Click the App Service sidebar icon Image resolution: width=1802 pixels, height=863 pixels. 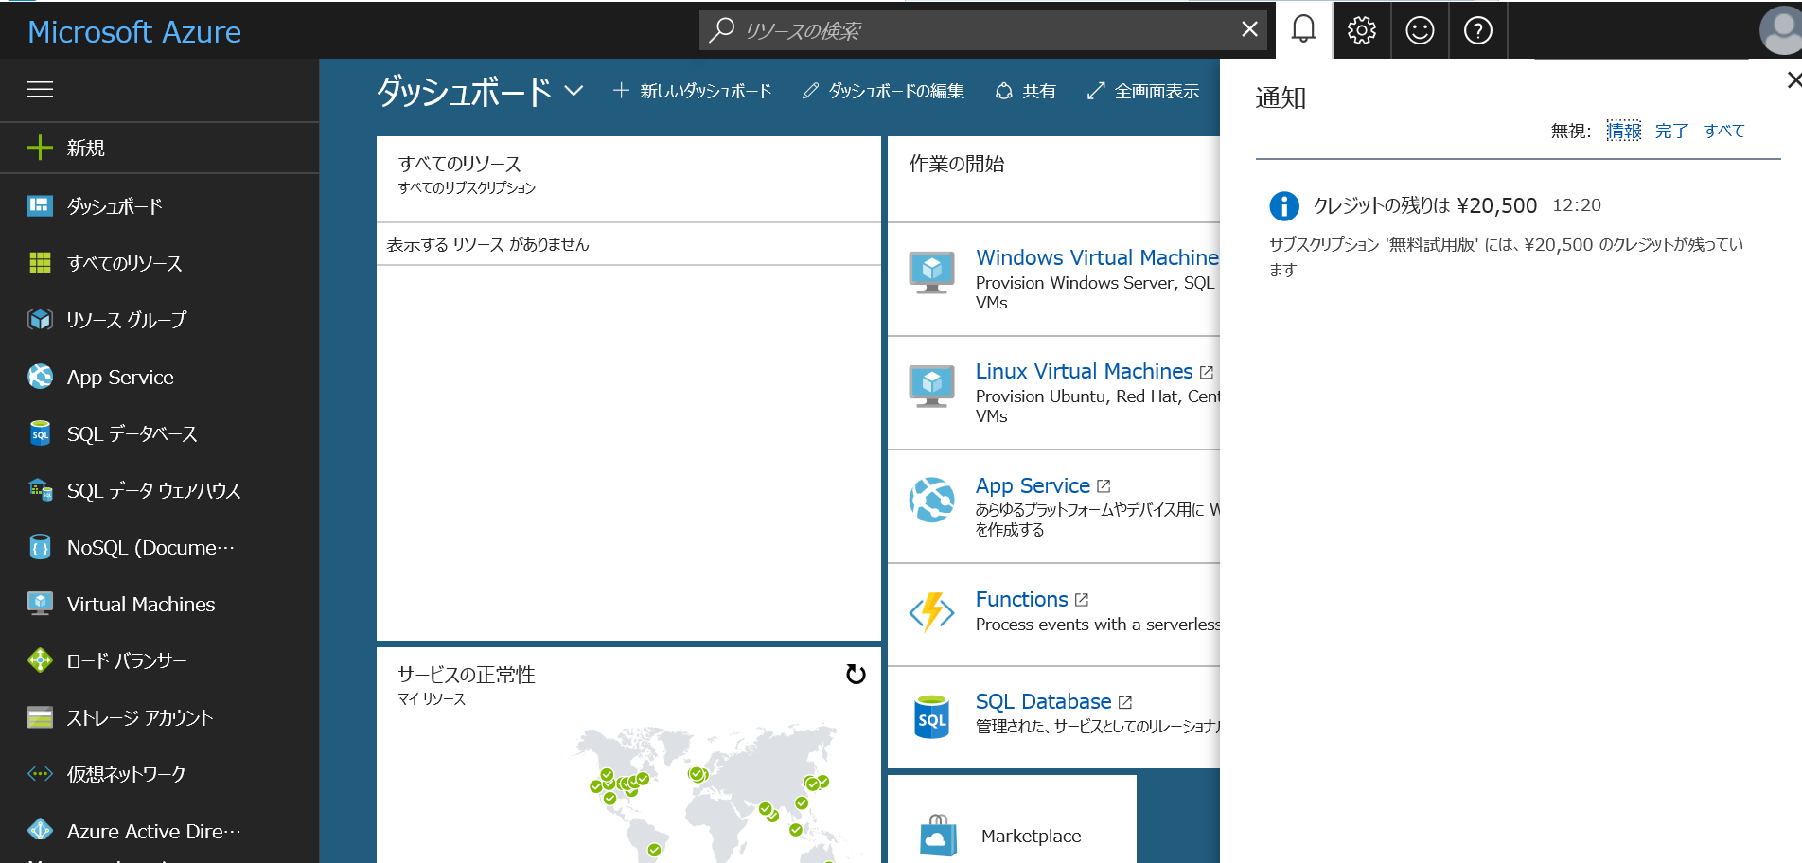pyautogui.click(x=40, y=377)
